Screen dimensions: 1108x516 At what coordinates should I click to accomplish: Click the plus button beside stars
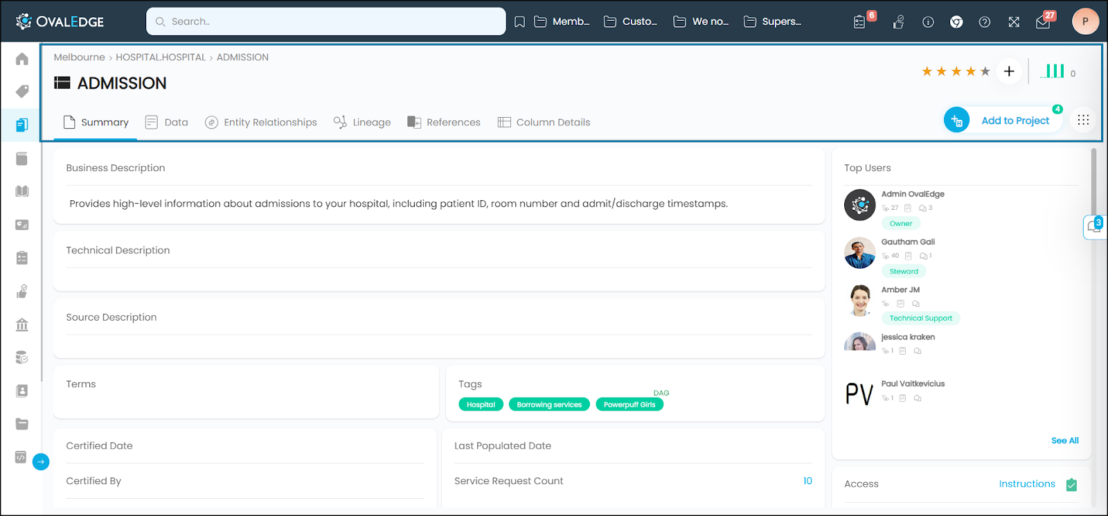coord(1009,71)
